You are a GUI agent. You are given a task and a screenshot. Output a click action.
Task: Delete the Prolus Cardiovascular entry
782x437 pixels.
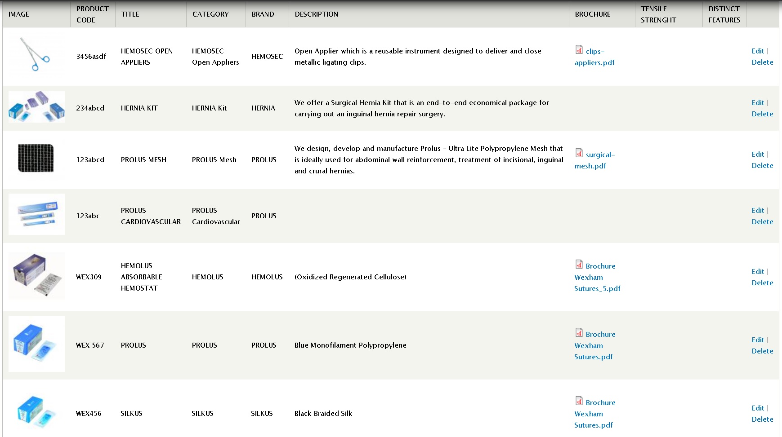pos(762,222)
